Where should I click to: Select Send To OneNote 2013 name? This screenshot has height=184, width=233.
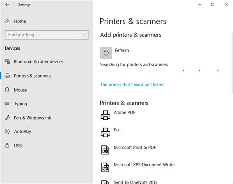coord(135,182)
